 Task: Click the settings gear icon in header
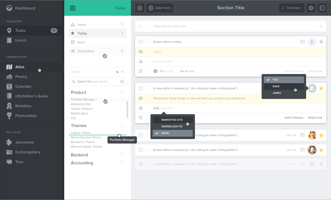click(x=311, y=8)
